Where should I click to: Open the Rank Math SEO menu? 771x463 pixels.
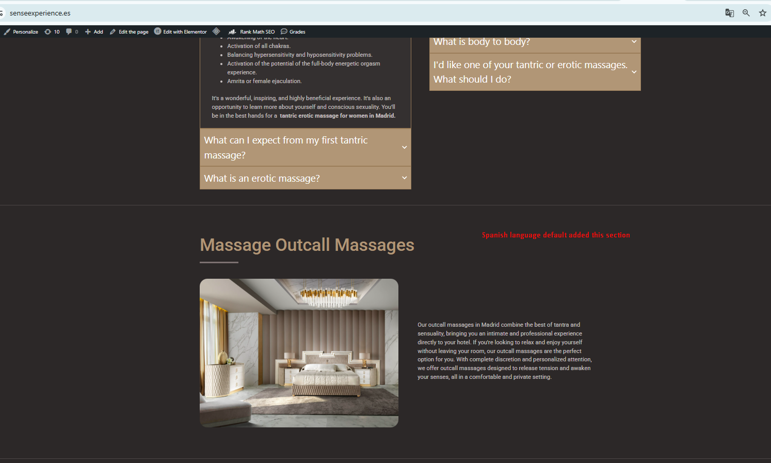(x=252, y=31)
